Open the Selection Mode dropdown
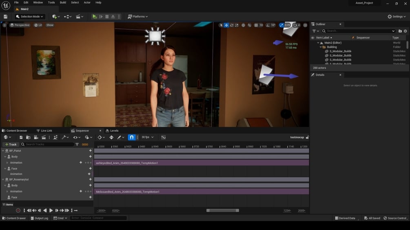410x230 pixels. [x=29, y=16]
